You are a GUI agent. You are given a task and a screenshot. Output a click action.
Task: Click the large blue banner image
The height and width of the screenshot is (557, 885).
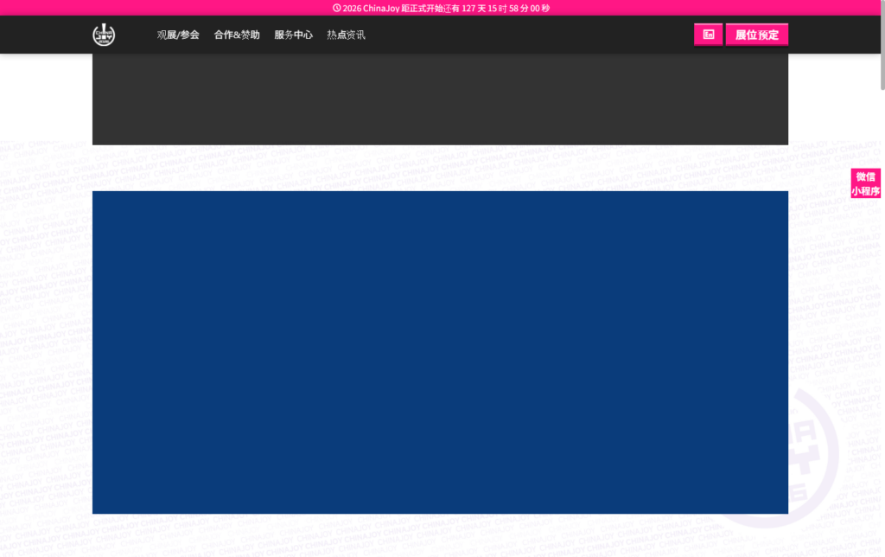(440, 352)
